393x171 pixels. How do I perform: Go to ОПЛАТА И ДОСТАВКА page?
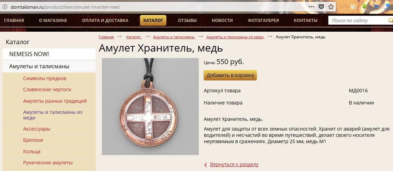[105, 21]
